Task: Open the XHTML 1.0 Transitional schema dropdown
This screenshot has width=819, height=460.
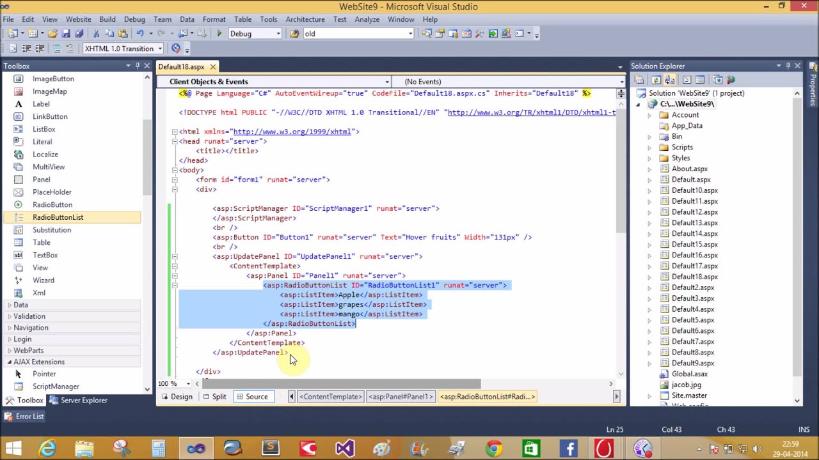Action: pos(160,49)
